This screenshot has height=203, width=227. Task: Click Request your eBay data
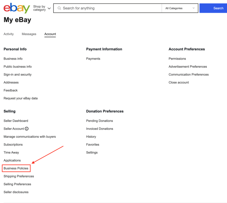[x=21, y=98]
